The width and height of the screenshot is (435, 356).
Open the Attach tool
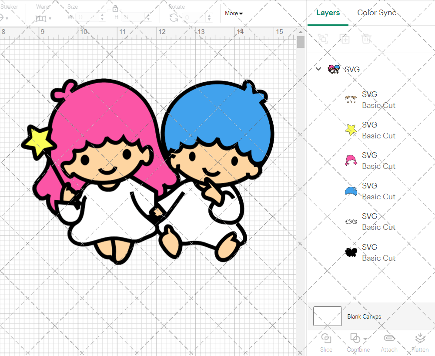coord(389,342)
